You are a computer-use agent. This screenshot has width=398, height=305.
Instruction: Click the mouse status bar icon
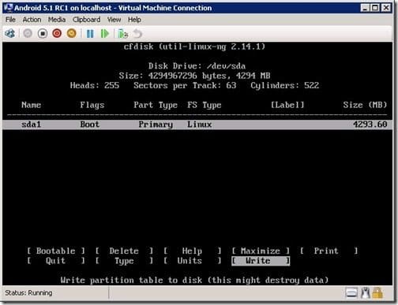pyautogui.click(x=366, y=292)
